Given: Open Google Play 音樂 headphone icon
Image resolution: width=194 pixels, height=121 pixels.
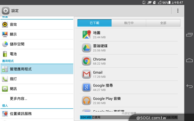Looking at the screenshot, I should (x=87, y=100).
